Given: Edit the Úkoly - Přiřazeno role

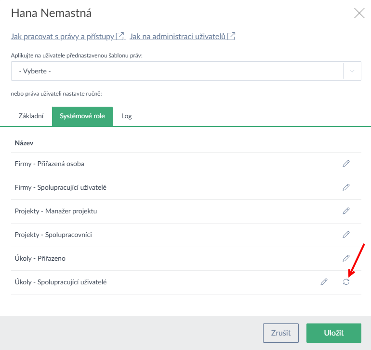Looking at the screenshot, I should 346,258.
